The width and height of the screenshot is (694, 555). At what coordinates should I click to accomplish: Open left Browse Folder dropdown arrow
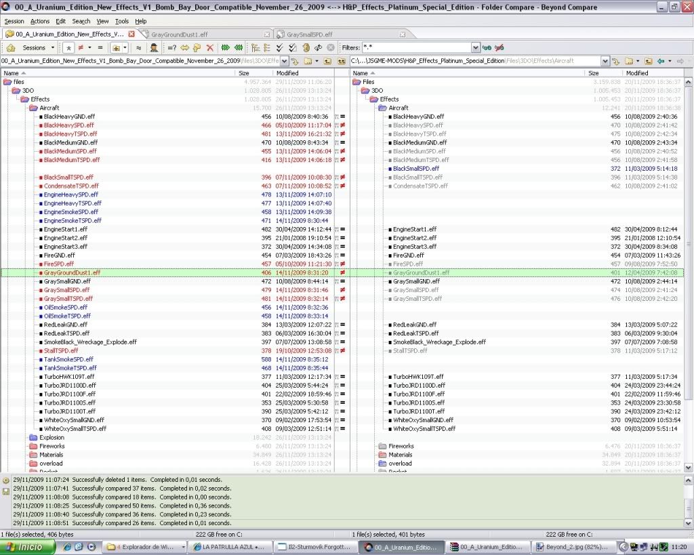click(x=317, y=61)
